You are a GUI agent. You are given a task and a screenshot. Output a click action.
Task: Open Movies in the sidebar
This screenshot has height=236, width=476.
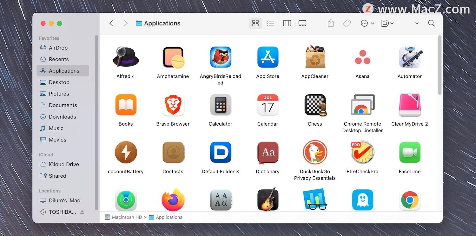pyautogui.click(x=63, y=140)
